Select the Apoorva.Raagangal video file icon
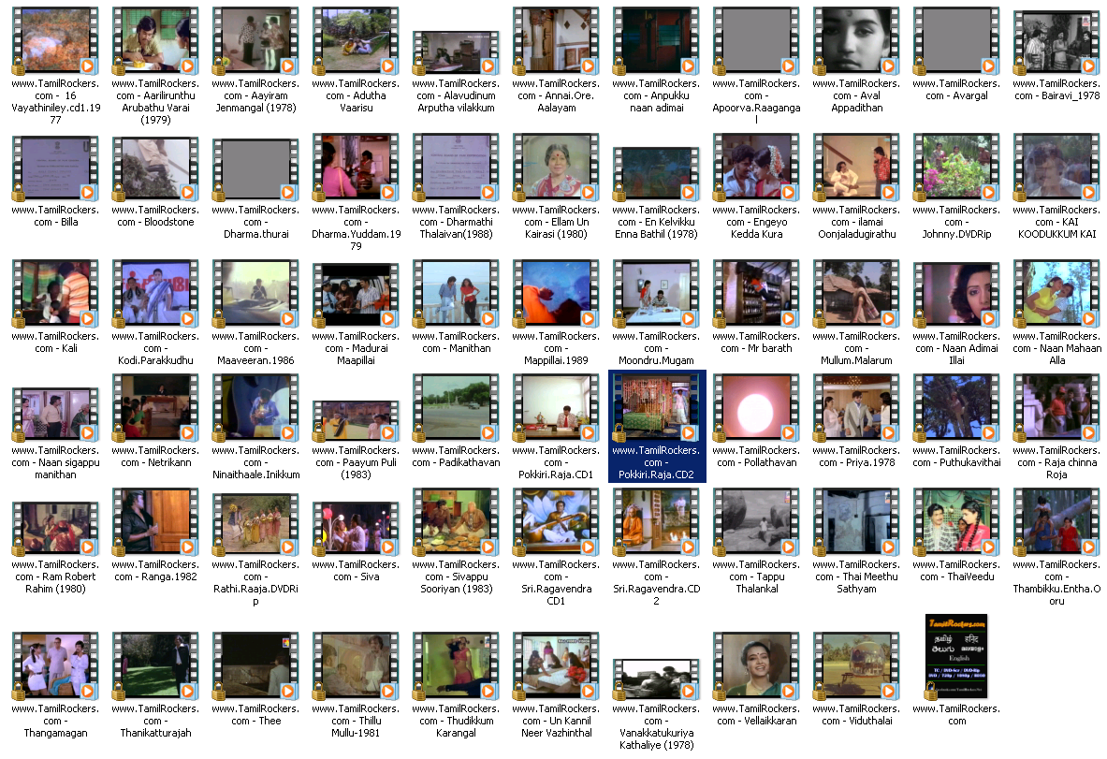 tap(757, 41)
